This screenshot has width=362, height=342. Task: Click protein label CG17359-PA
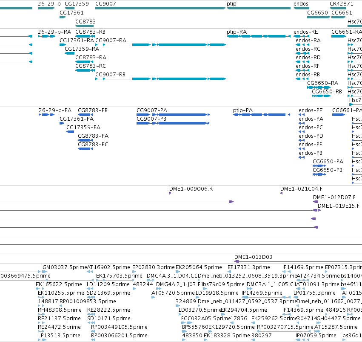click(83, 128)
